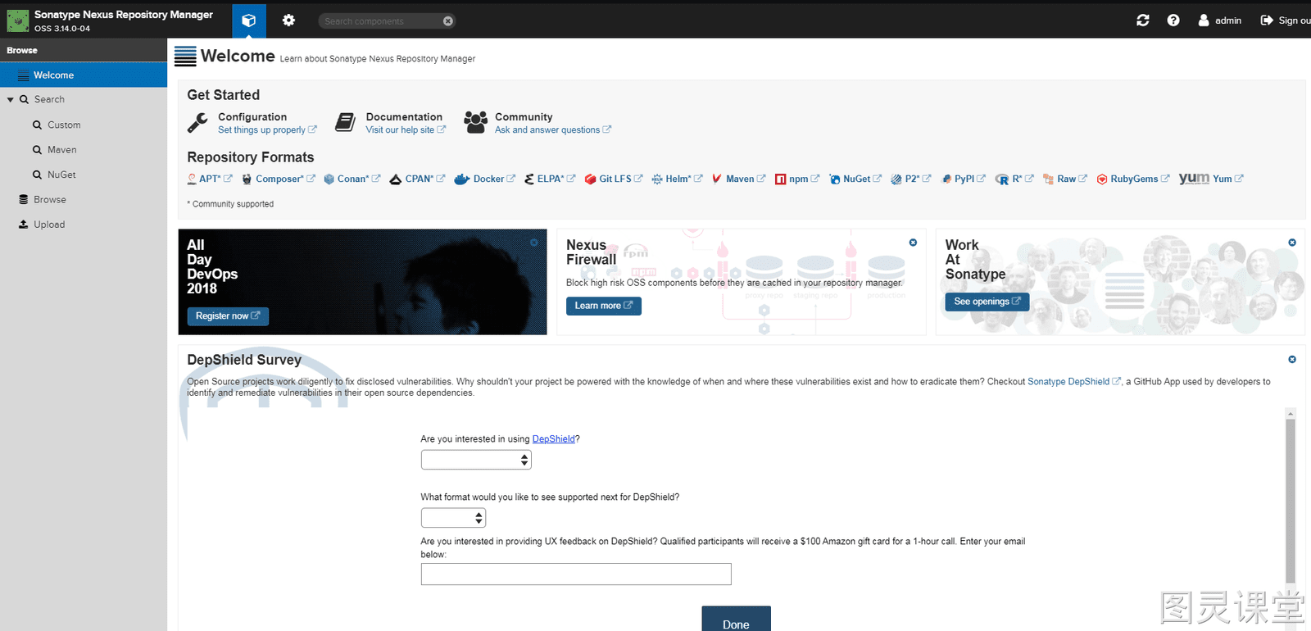Dismiss the Work At Sonatype banner
The image size is (1311, 631).
click(1292, 243)
